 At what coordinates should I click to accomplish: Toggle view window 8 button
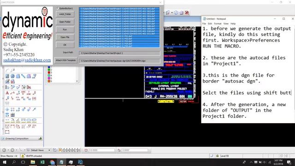click(79, 150)
